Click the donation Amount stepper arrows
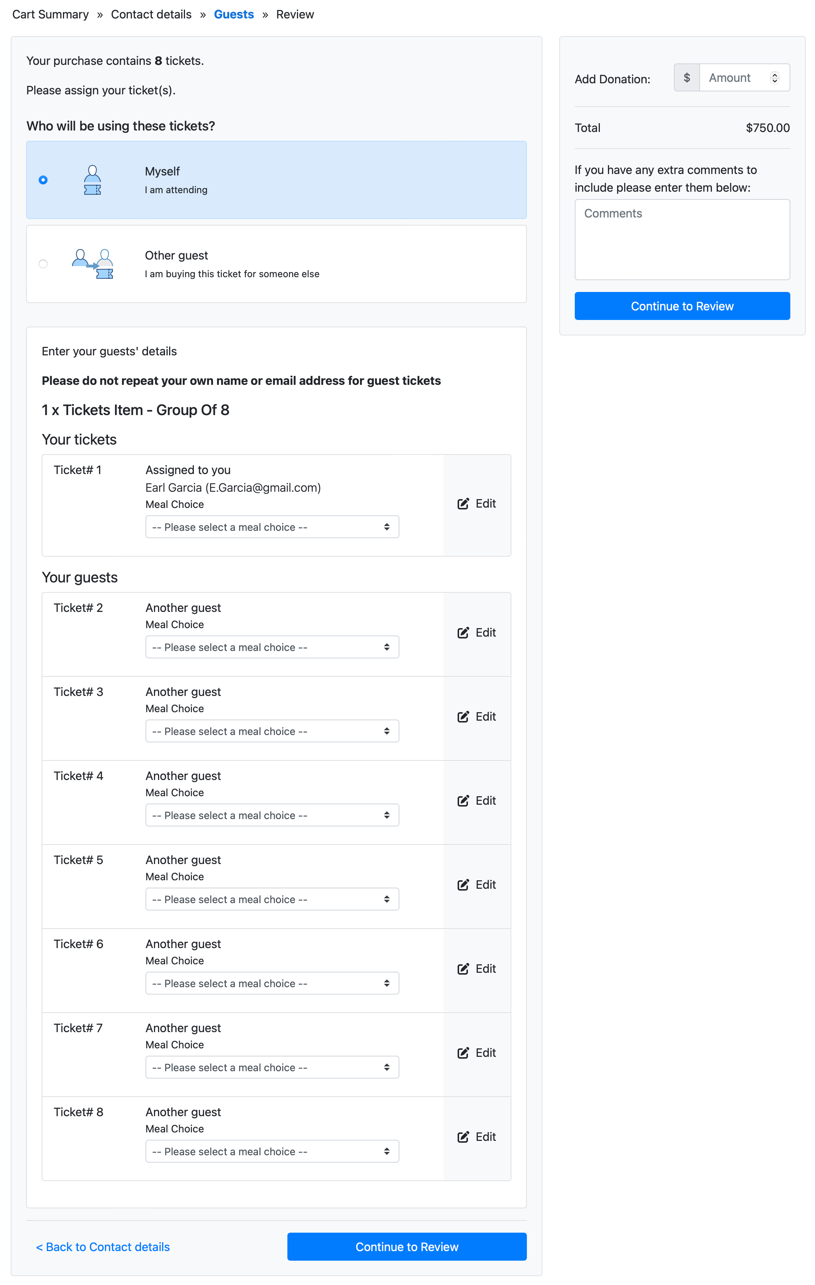This screenshot has height=1285, width=815. click(774, 78)
